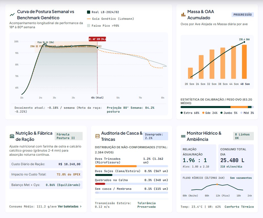
Task: Click the Impacto no Custo Total row
Action: tap(46, 174)
